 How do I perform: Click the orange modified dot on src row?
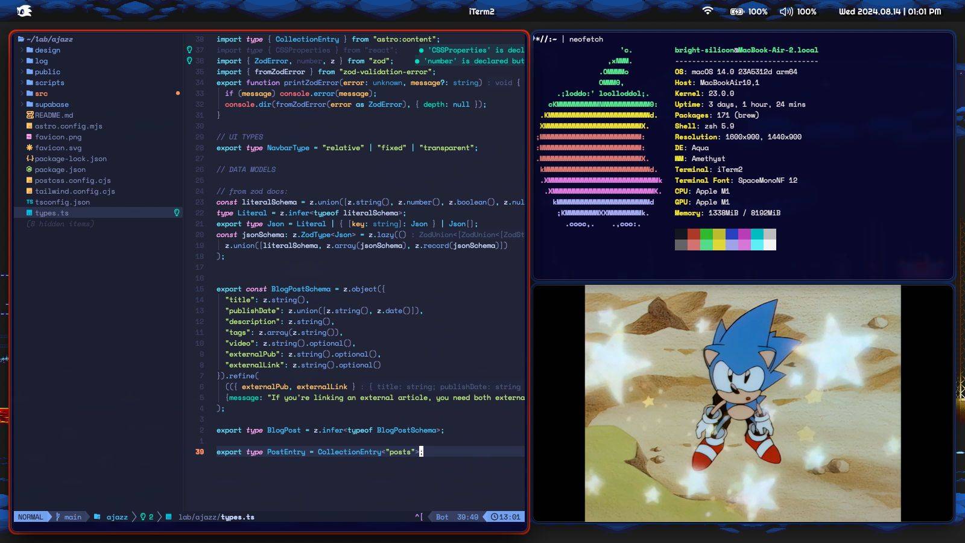pyautogui.click(x=177, y=94)
